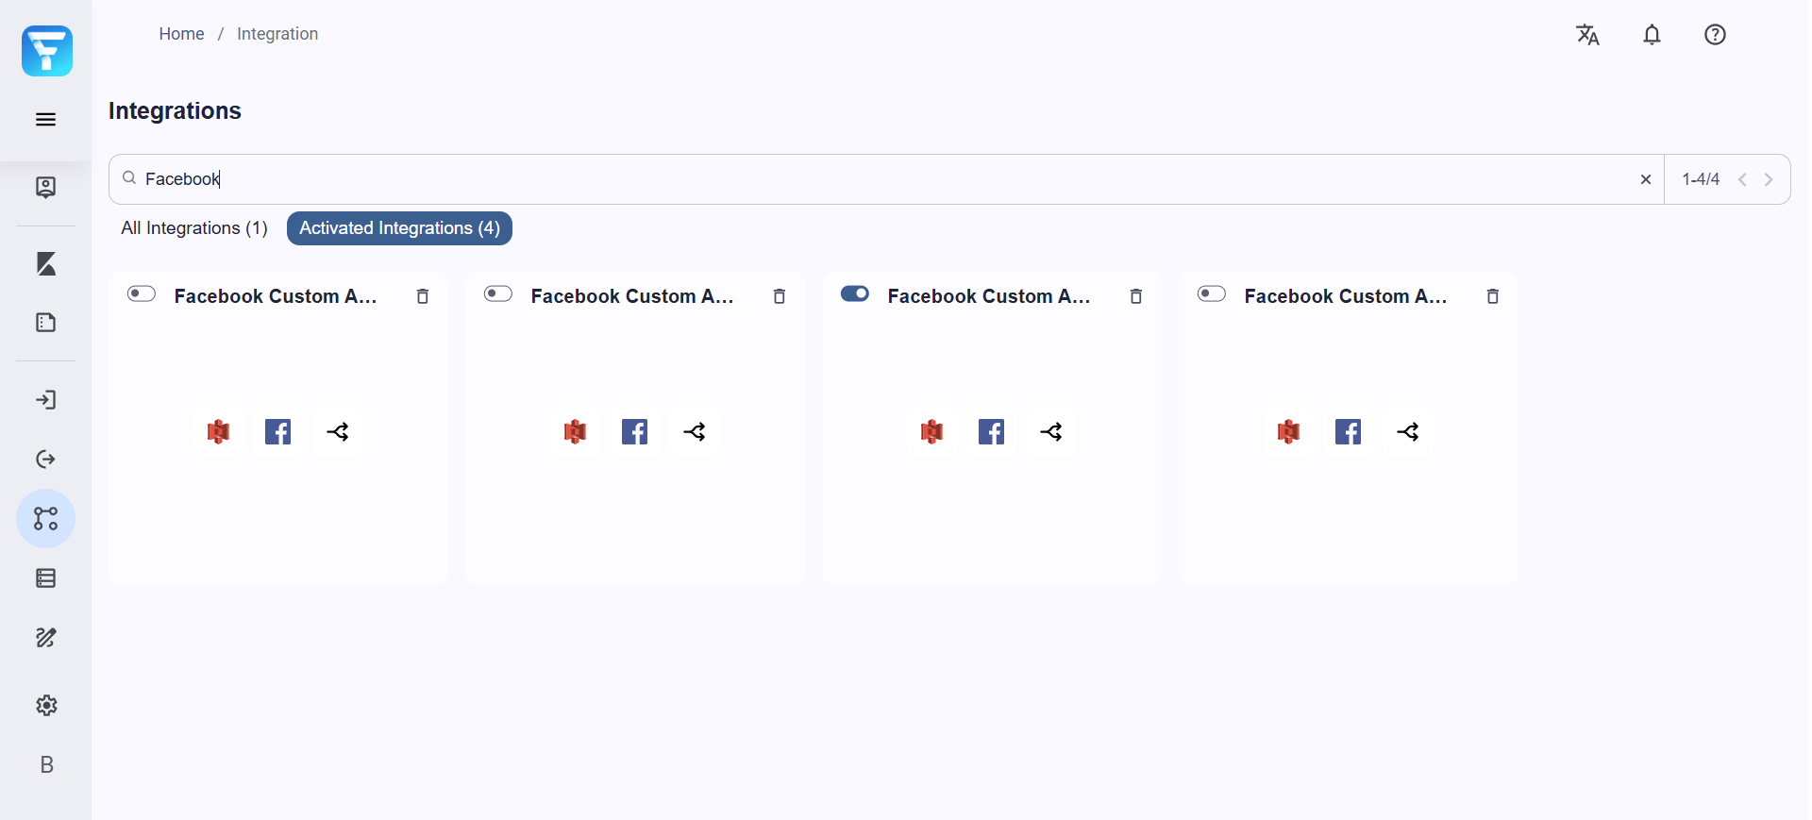Enable the first Facebook Custom integration toggle
This screenshot has width=1812, height=820.
140,293
